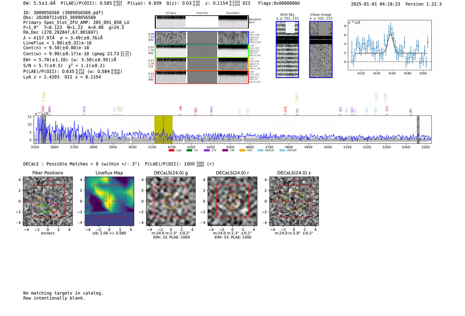Open the orange-framed 2D Spec cutout

(171, 64)
